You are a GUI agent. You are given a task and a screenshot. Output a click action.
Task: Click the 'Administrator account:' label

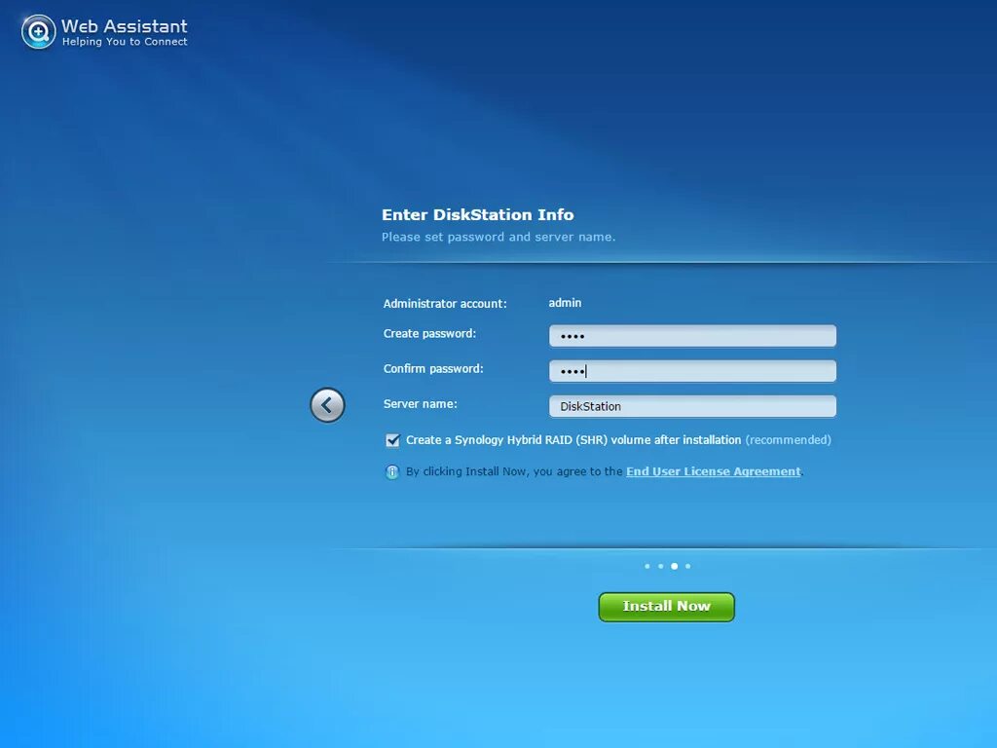coord(445,304)
